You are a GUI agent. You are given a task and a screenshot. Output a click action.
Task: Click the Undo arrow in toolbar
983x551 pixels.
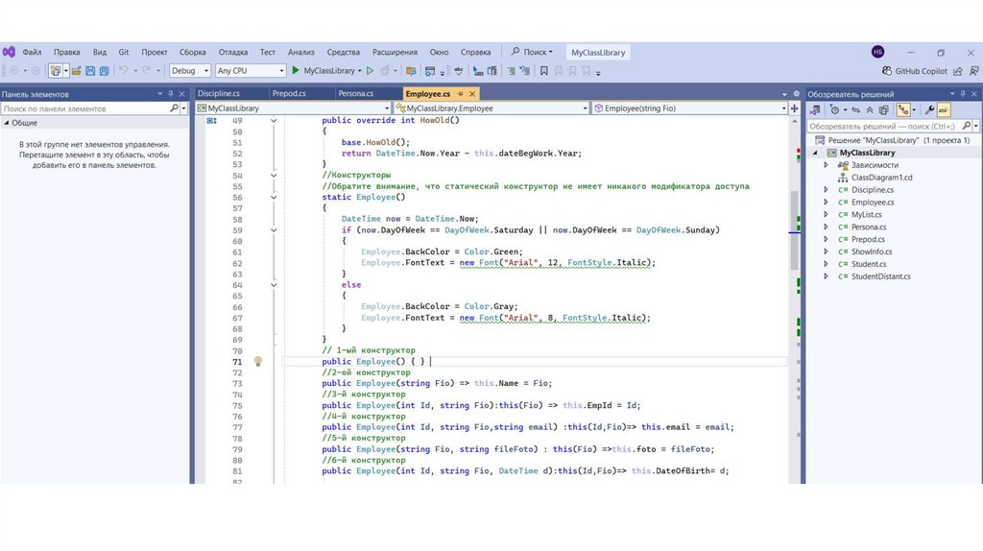coord(123,71)
